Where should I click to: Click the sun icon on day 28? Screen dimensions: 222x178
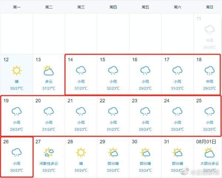tap(81, 153)
